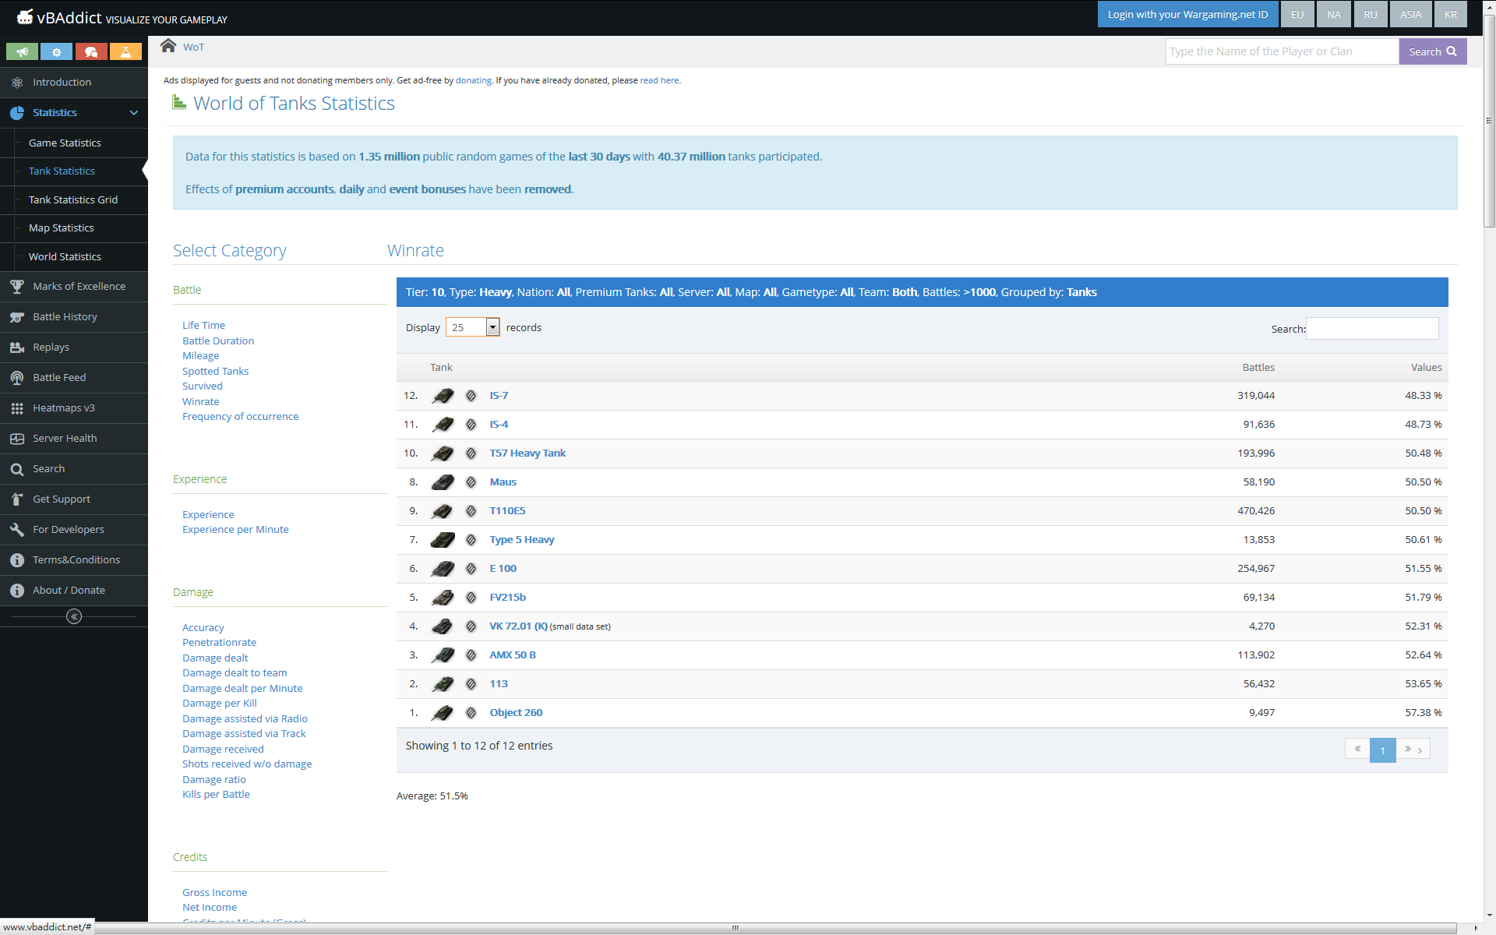This screenshot has height=935, width=1496.
Task: Click the IS-7 tank thumbnail icon
Action: pyautogui.click(x=443, y=396)
